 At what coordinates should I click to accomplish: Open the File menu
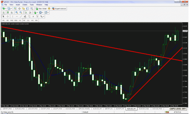click(5, 5)
